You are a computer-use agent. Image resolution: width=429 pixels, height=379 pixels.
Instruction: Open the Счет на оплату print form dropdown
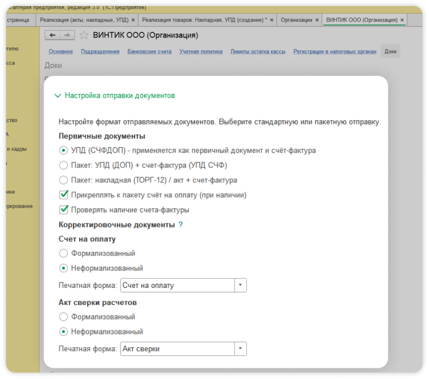[x=241, y=286]
